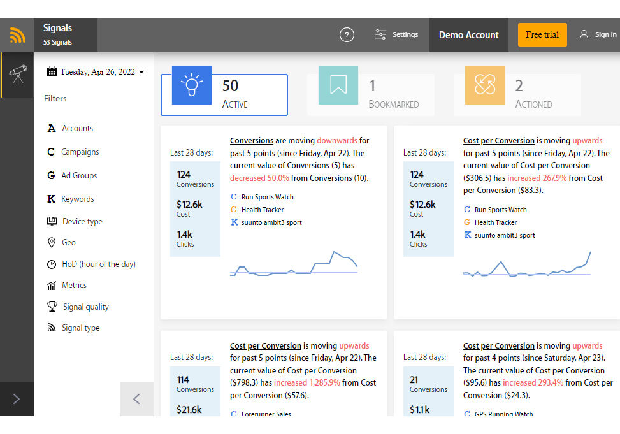Click the Geo filter label
This screenshot has width=620, height=434.
pos(68,243)
